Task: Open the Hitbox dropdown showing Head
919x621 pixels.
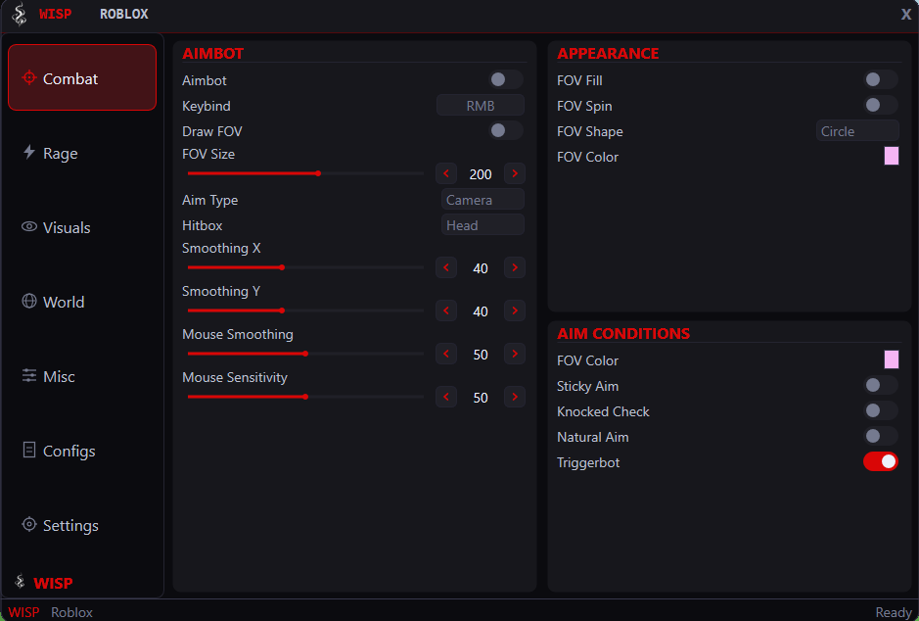Action: pos(482,225)
